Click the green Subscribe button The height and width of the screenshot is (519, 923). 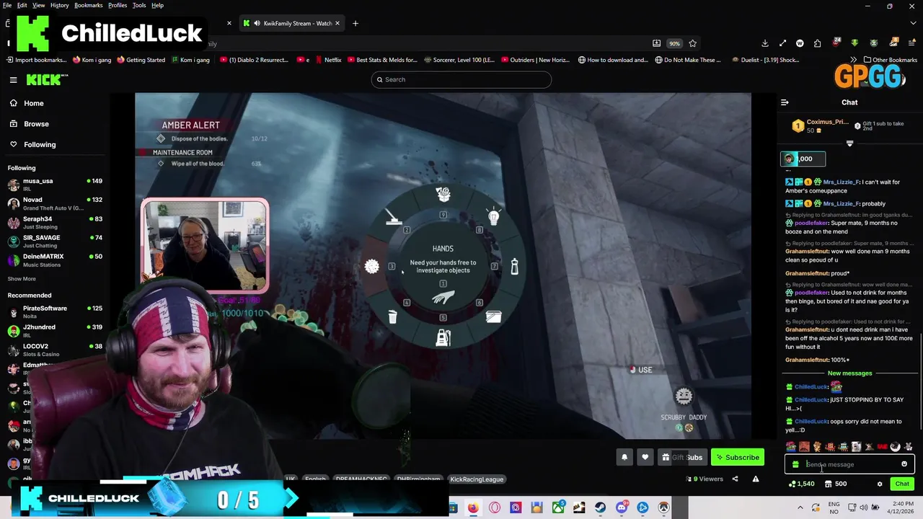(x=738, y=457)
